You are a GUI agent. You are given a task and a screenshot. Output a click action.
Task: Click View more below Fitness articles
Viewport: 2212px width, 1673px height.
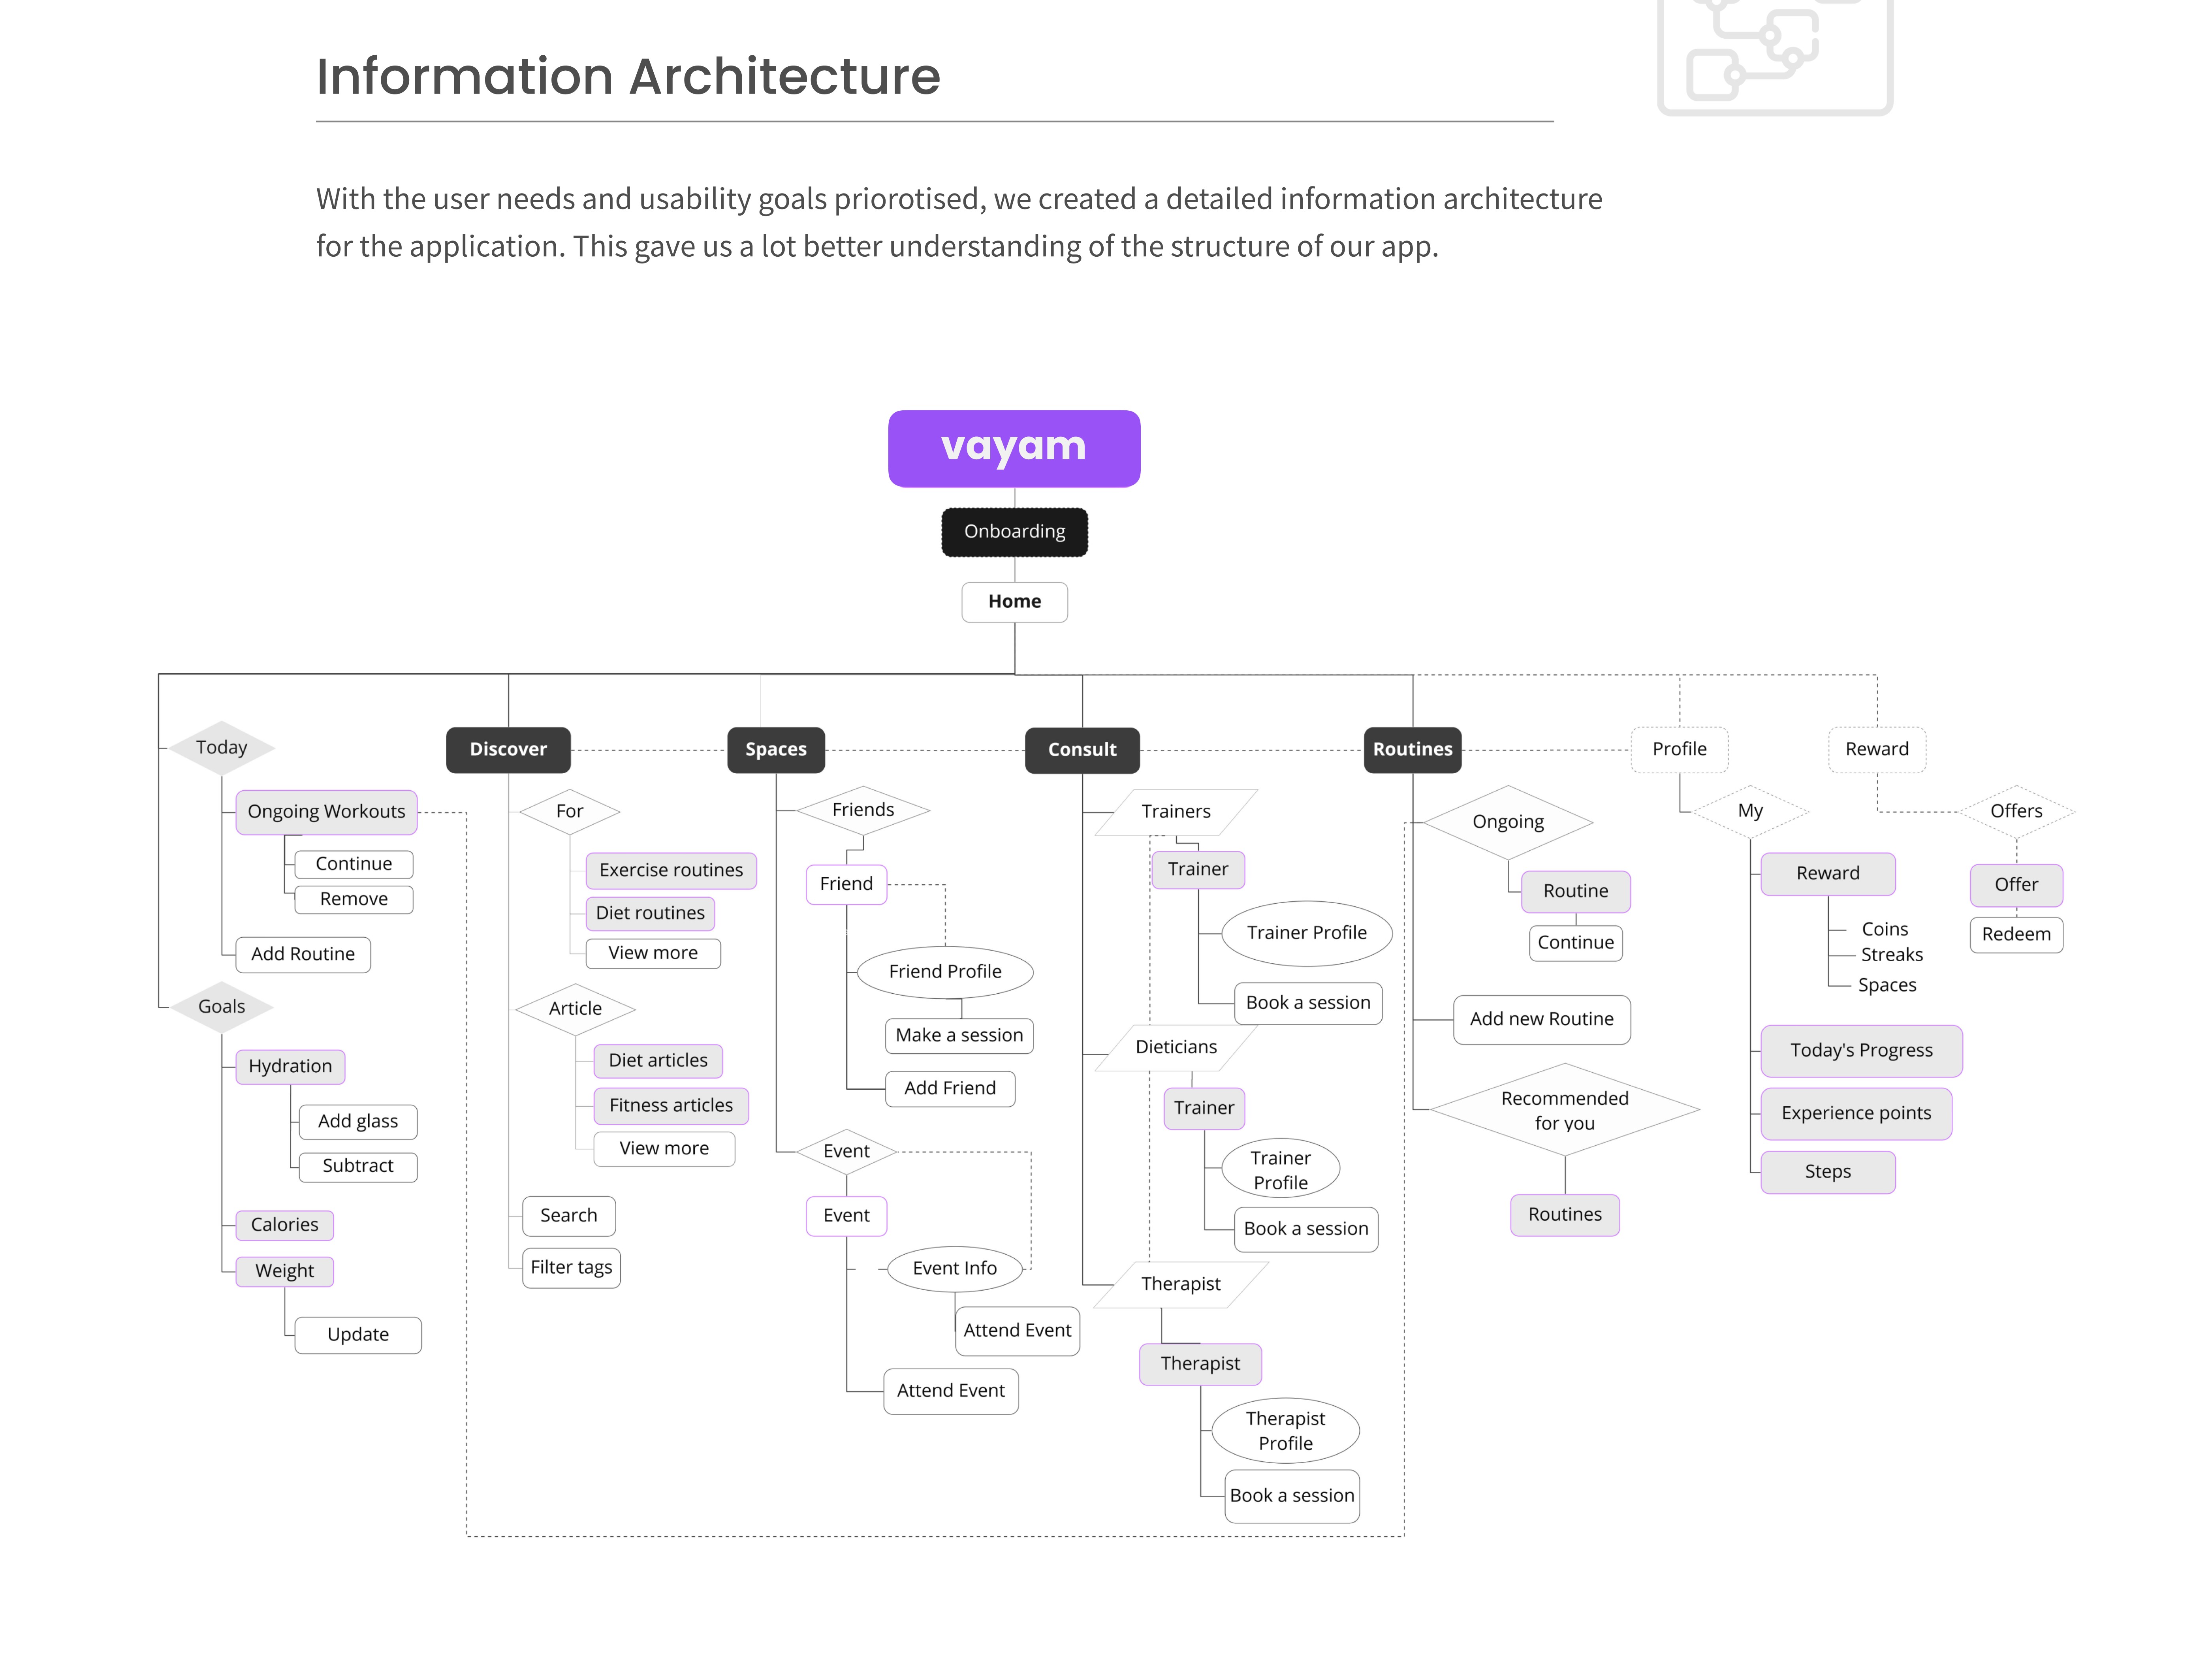point(664,1148)
